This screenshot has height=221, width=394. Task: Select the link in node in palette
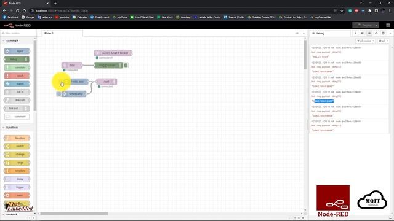click(17, 92)
